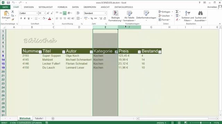Add a new sheet with plus button
The height and width of the screenshot is (124, 222).
coord(53,118)
